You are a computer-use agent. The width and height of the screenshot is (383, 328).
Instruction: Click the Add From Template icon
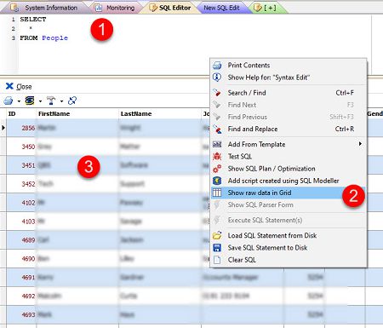click(217, 145)
